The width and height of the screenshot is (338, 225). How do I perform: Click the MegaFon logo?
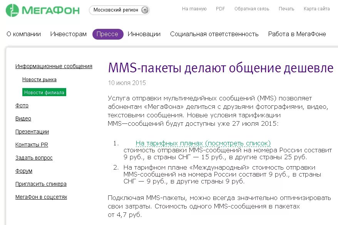click(43, 10)
